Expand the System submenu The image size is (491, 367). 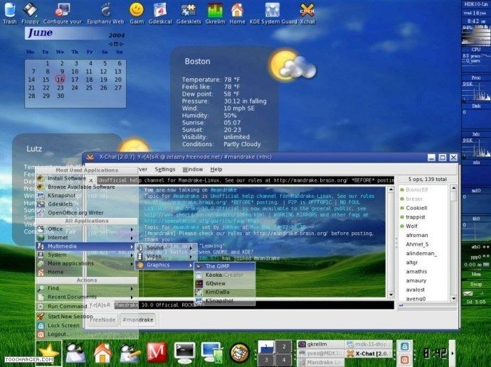tap(86, 255)
